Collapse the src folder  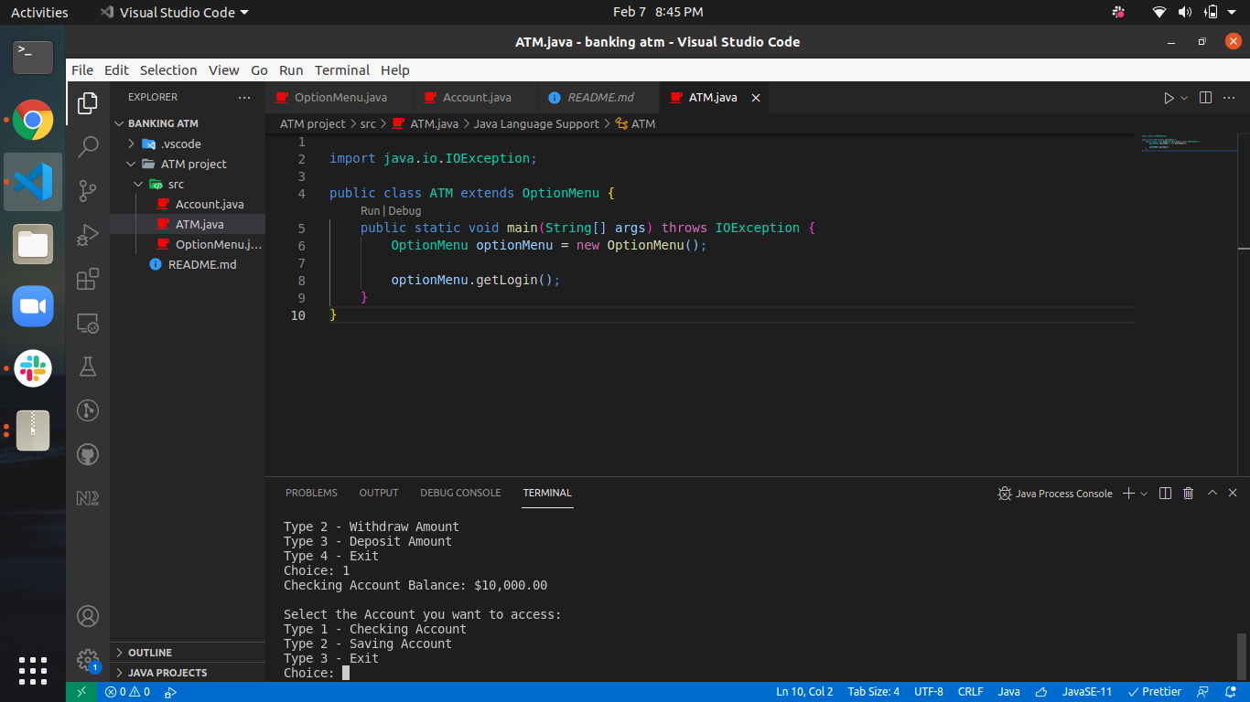click(188, 184)
